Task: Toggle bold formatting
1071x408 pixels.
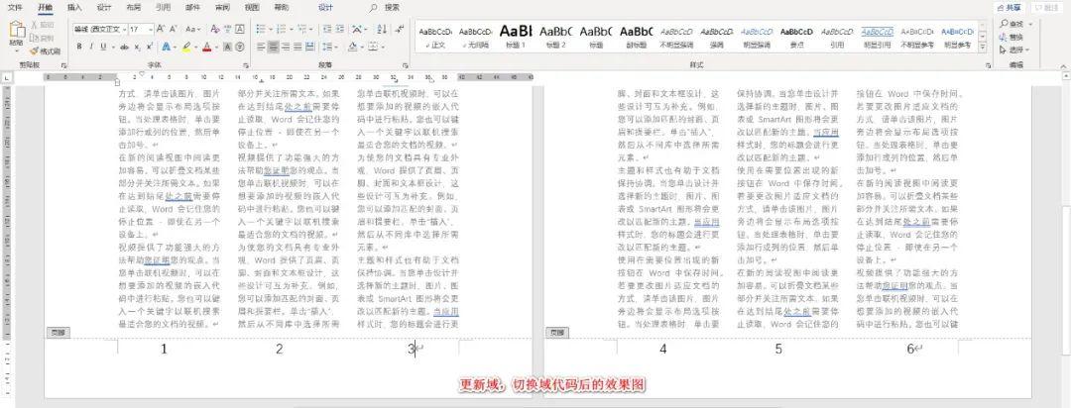Action: click(79, 48)
